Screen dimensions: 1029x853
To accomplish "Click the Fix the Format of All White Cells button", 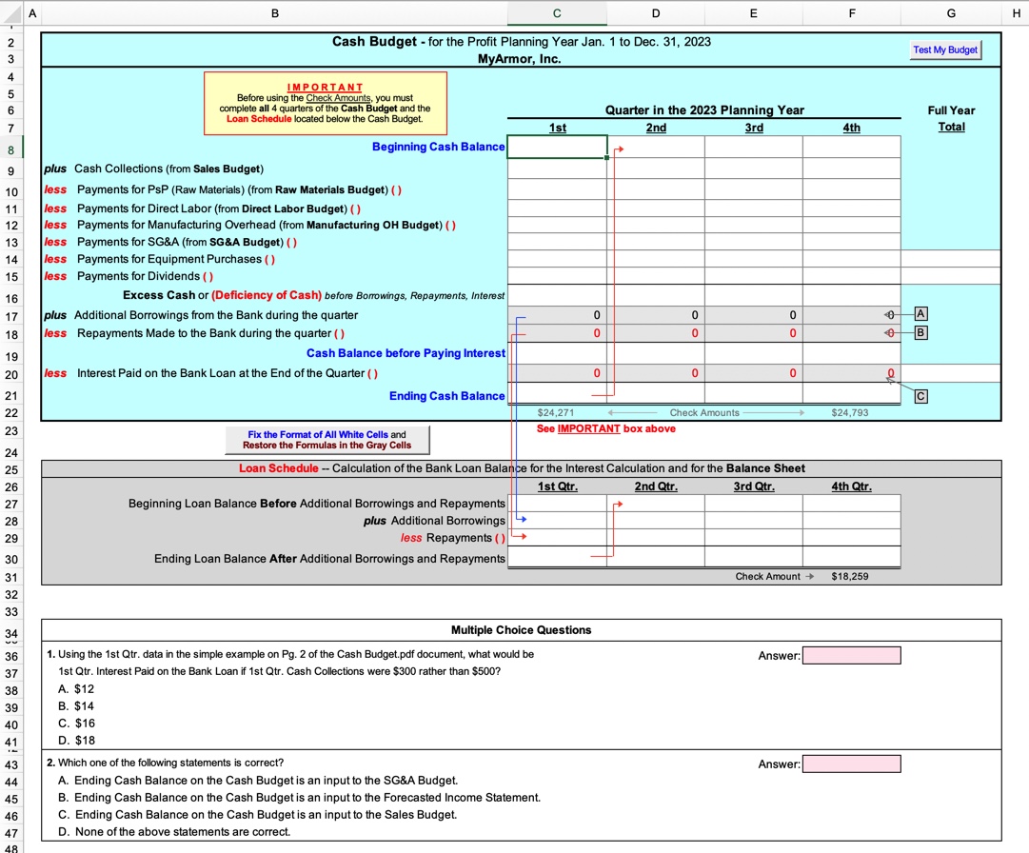I will pos(327,439).
